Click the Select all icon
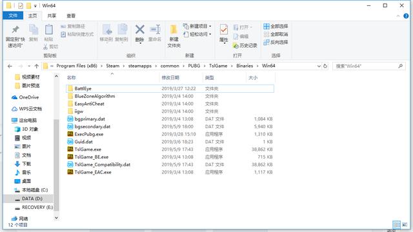The image size is (413, 232). tap(267, 26)
